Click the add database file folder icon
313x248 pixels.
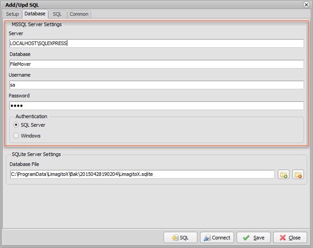click(x=284, y=175)
